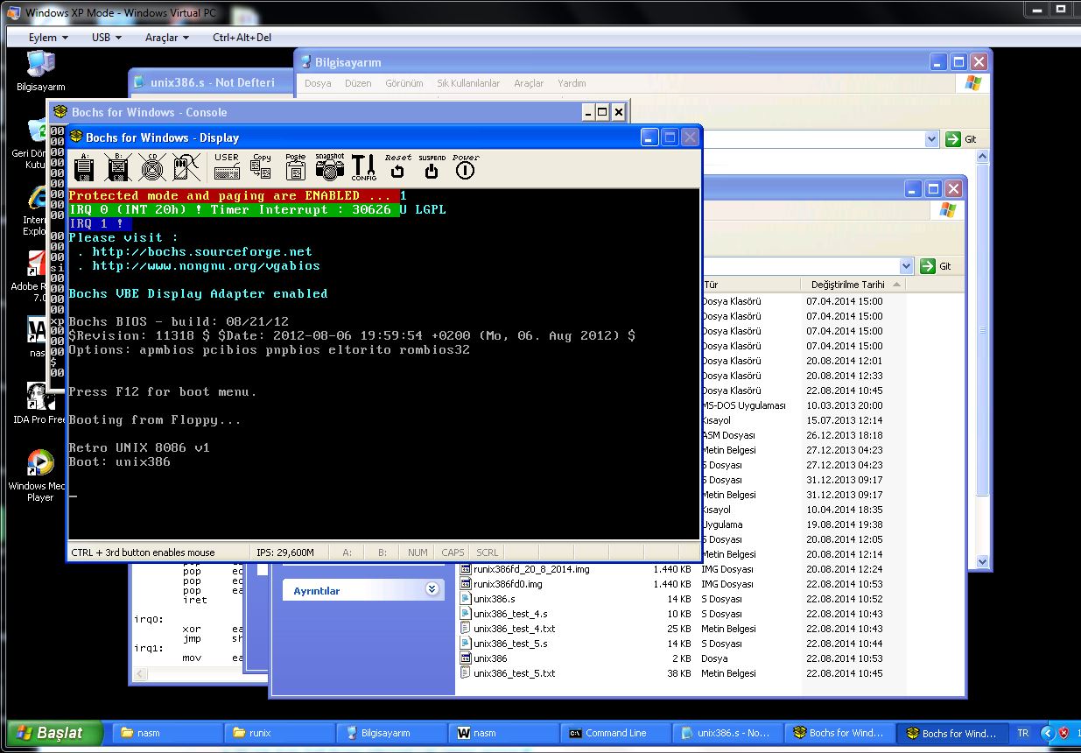Click the scroll down arrow of the file list
This screenshot has height=753, width=1081.
(x=982, y=562)
